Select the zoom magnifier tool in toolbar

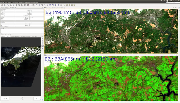pyautogui.click(x=37, y=5)
